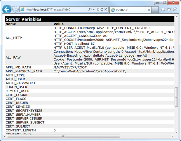Screen dimensions: 181x141
Task: Click the CONTENT_LENGTH value 0
Action: point(55,130)
